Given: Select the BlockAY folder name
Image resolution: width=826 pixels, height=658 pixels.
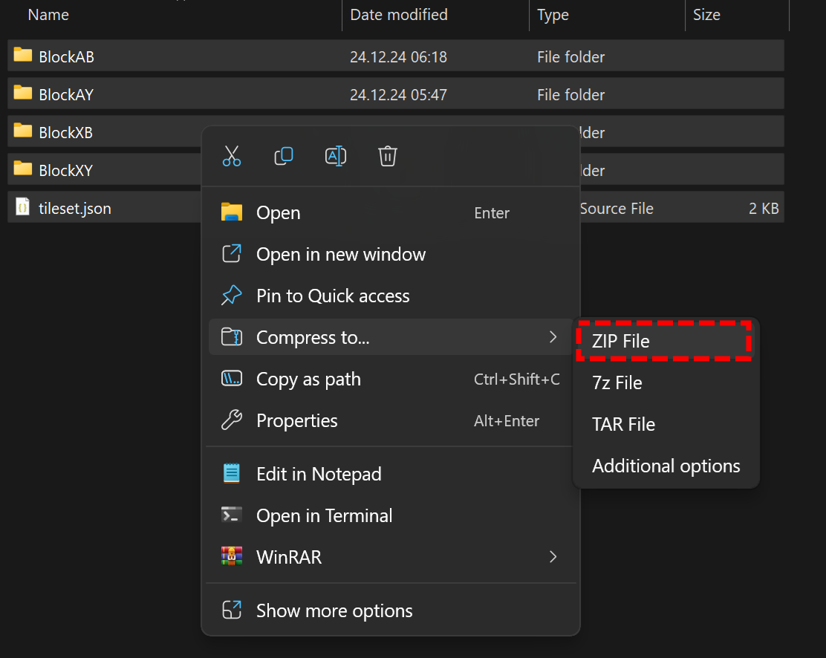Looking at the screenshot, I should coord(66,94).
